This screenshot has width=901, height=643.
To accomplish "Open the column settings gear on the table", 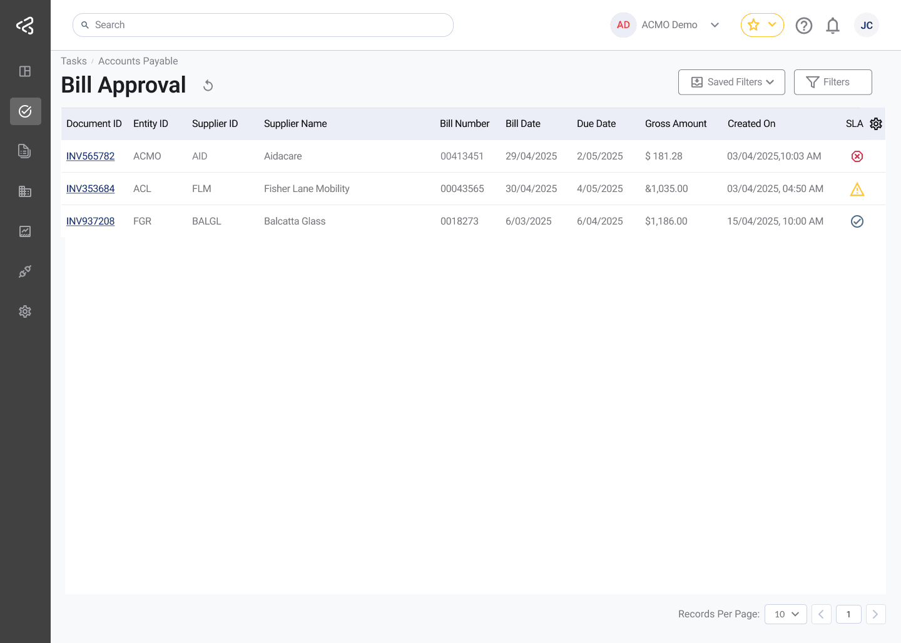I will [876, 124].
